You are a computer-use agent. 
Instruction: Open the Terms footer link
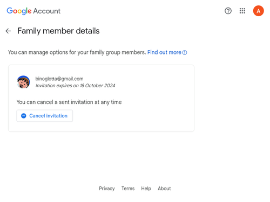point(128,189)
